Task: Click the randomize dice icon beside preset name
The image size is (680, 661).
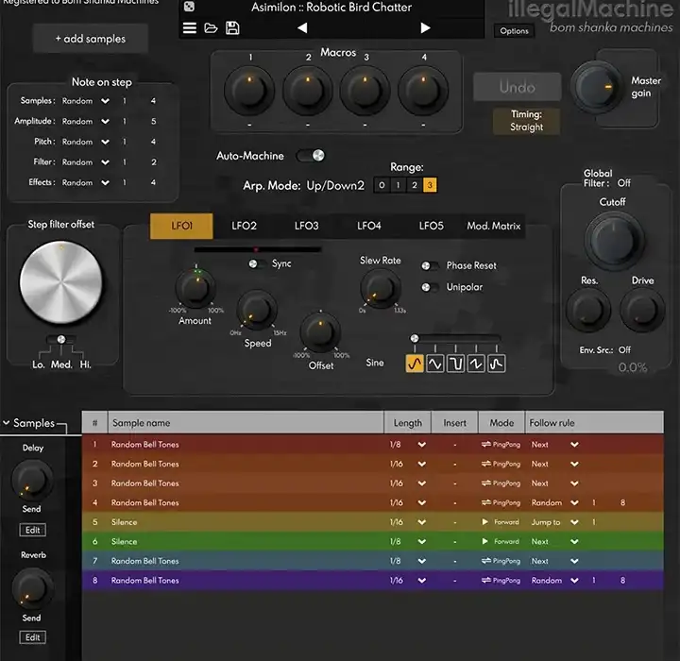Action: coord(189,7)
